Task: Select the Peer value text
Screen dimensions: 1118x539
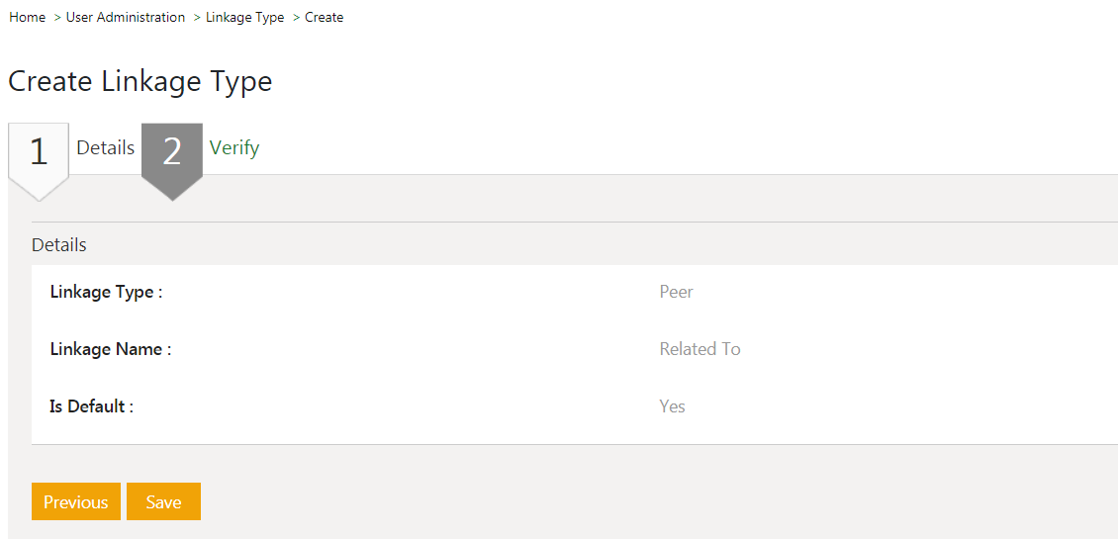Action: pos(677,293)
